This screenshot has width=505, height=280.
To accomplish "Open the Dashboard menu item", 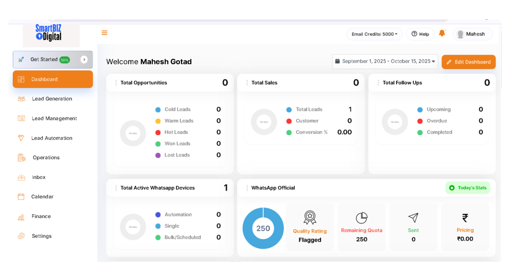I will pos(53,79).
